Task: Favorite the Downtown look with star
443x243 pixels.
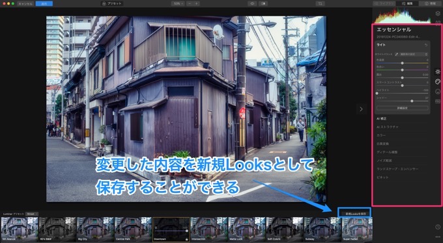Action: point(187,239)
